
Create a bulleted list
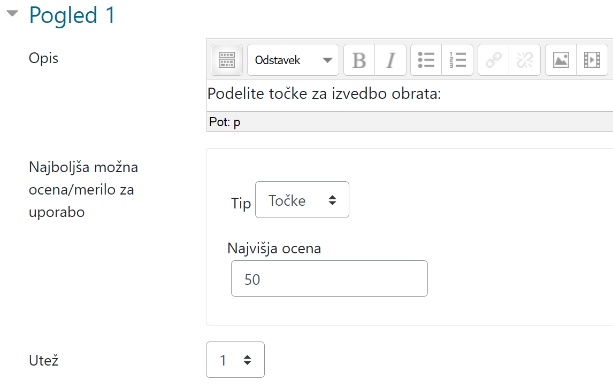pyautogui.click(x=426, y=60)
